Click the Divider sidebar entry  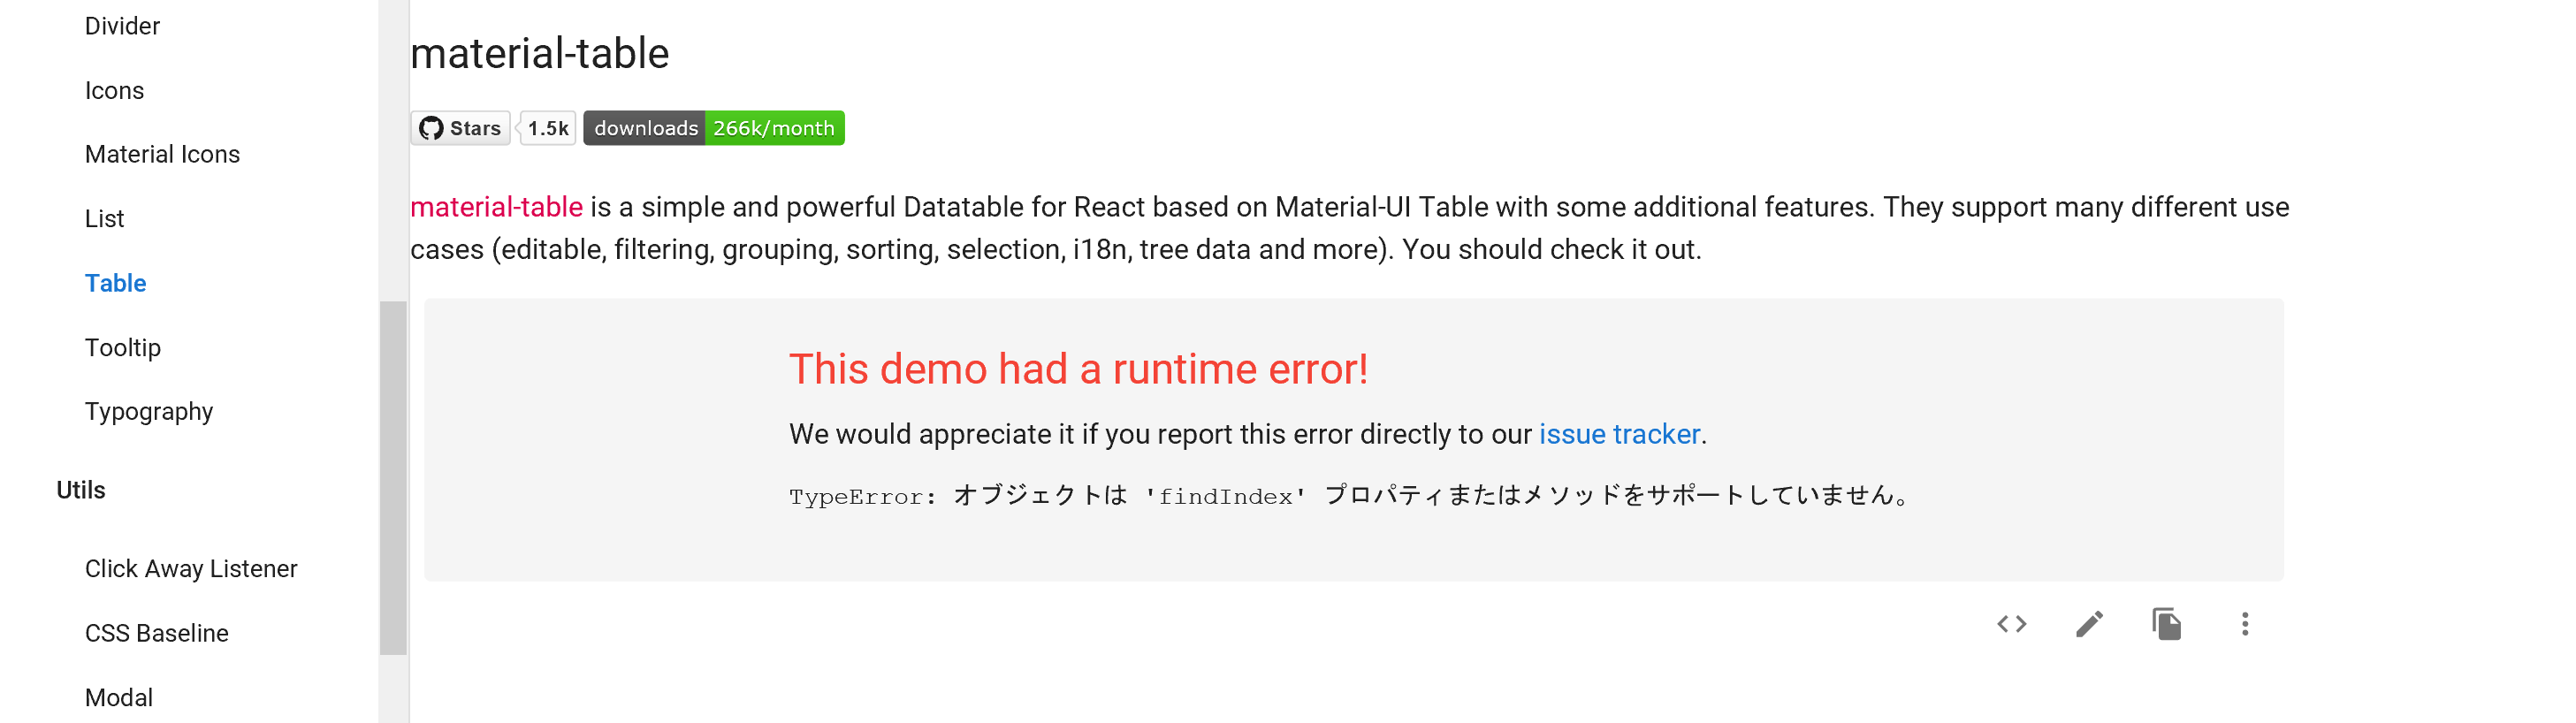click(x=122, y=26)
